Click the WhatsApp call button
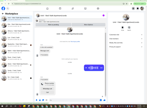The height and width of the screenshot is (108, 147). (47, 89)
